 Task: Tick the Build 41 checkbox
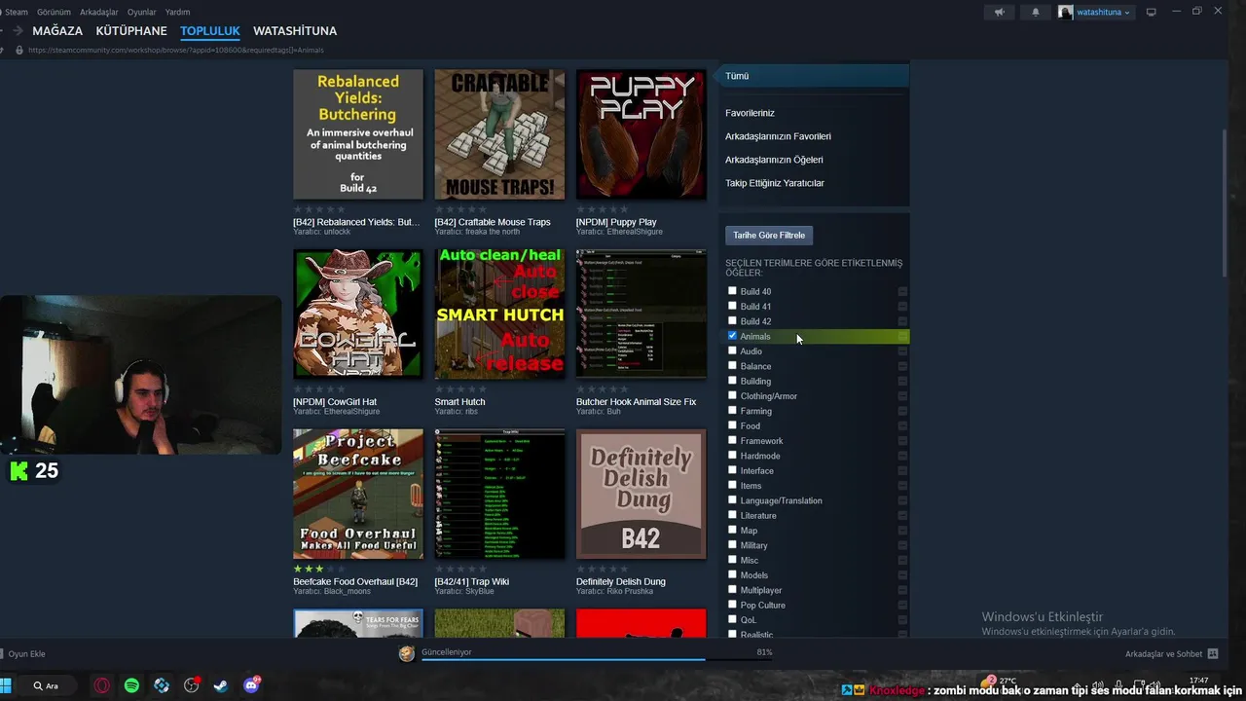(732, 306)
